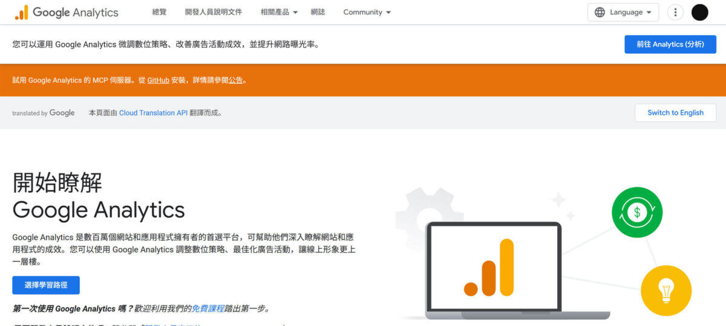Open the 網誌 nav tab

click(x=318, y=12)
